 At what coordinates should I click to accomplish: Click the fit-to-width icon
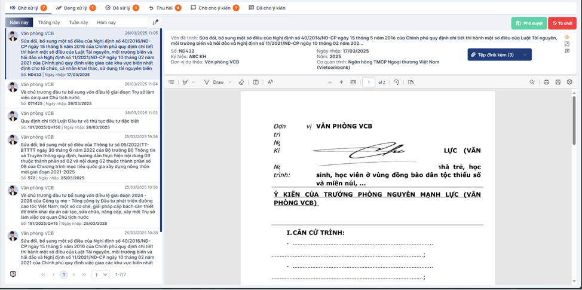(353, 82)
